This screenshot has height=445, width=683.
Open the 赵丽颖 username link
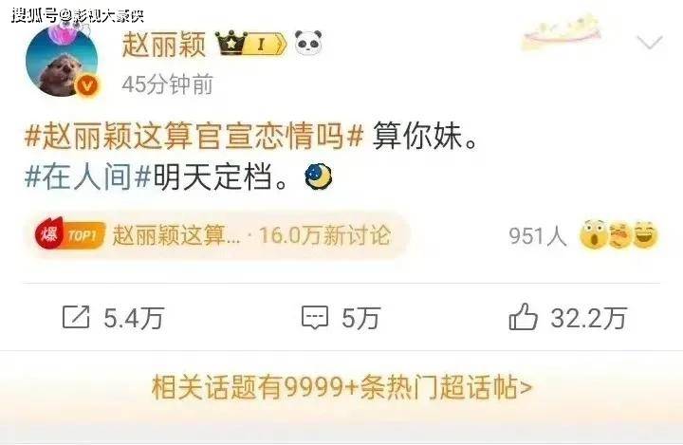click(164, 44)
